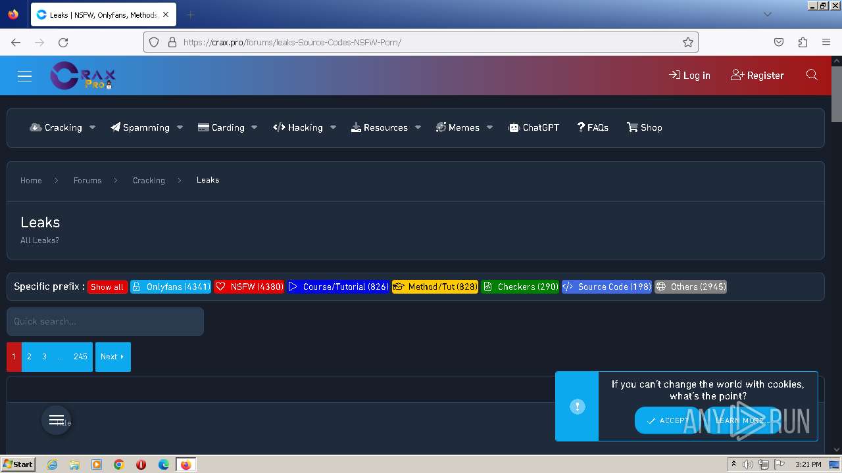This screenshot has width=842, height=473.
Task: Filter by Course/Tutorial (826) prefix
Action: pos(338,286)
